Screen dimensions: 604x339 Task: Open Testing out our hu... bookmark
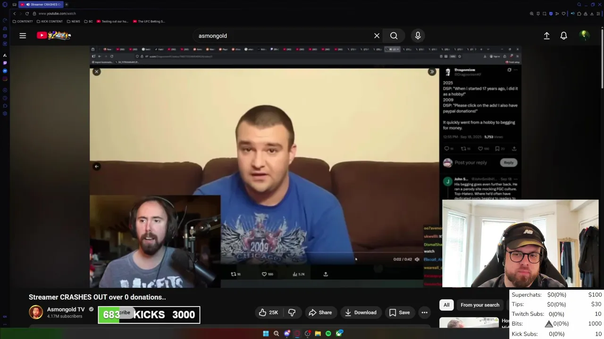112,21
